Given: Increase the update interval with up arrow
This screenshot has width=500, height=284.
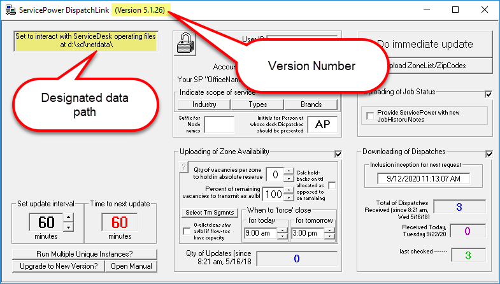Looking at the screenshot, I should point(69,218).
